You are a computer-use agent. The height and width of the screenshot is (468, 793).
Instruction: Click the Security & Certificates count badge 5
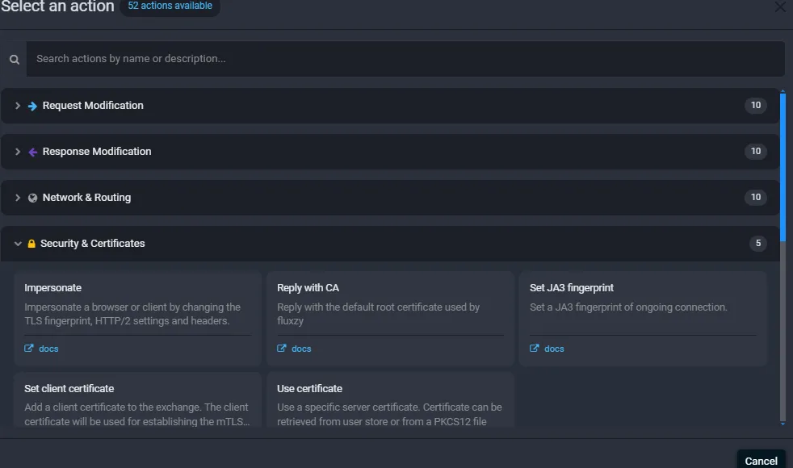pos(758,243)
